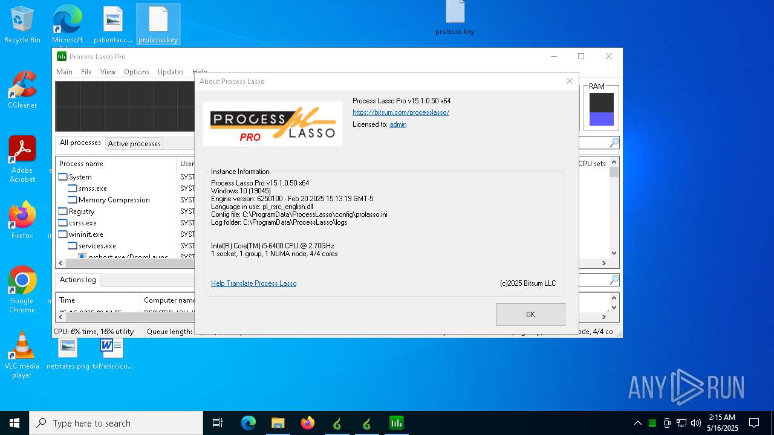Screen dimensions: 774x435
Task: Open the network status tray icon
Action: pos(681,423)
